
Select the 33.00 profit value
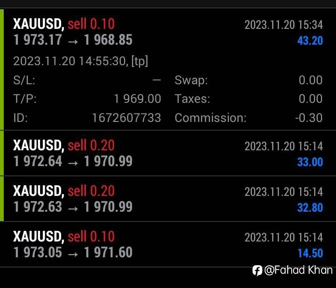[x=310, y=162]
